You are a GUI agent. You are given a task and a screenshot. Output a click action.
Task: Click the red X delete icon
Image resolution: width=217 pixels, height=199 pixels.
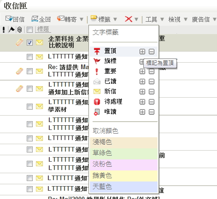pos(129,19)
